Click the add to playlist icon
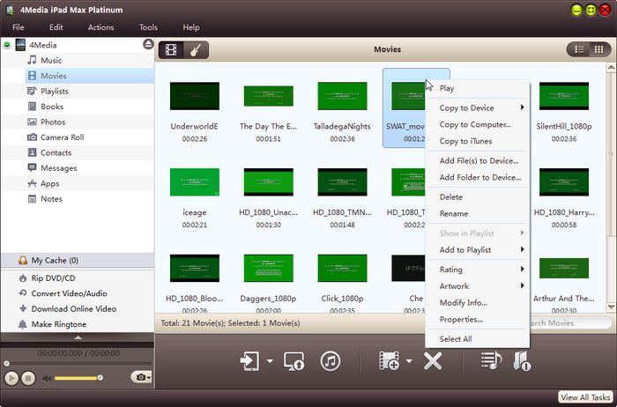617x407 pixels. pos(490,360)
